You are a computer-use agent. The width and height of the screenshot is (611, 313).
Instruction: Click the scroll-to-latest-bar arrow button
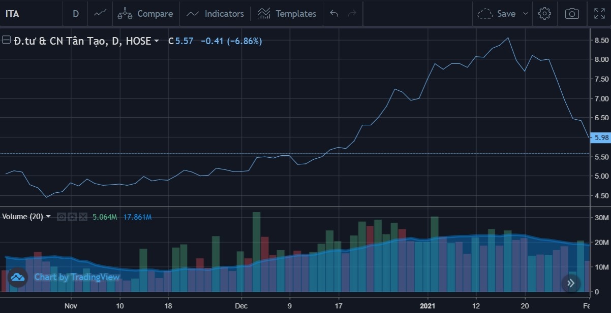coord(571,283)
